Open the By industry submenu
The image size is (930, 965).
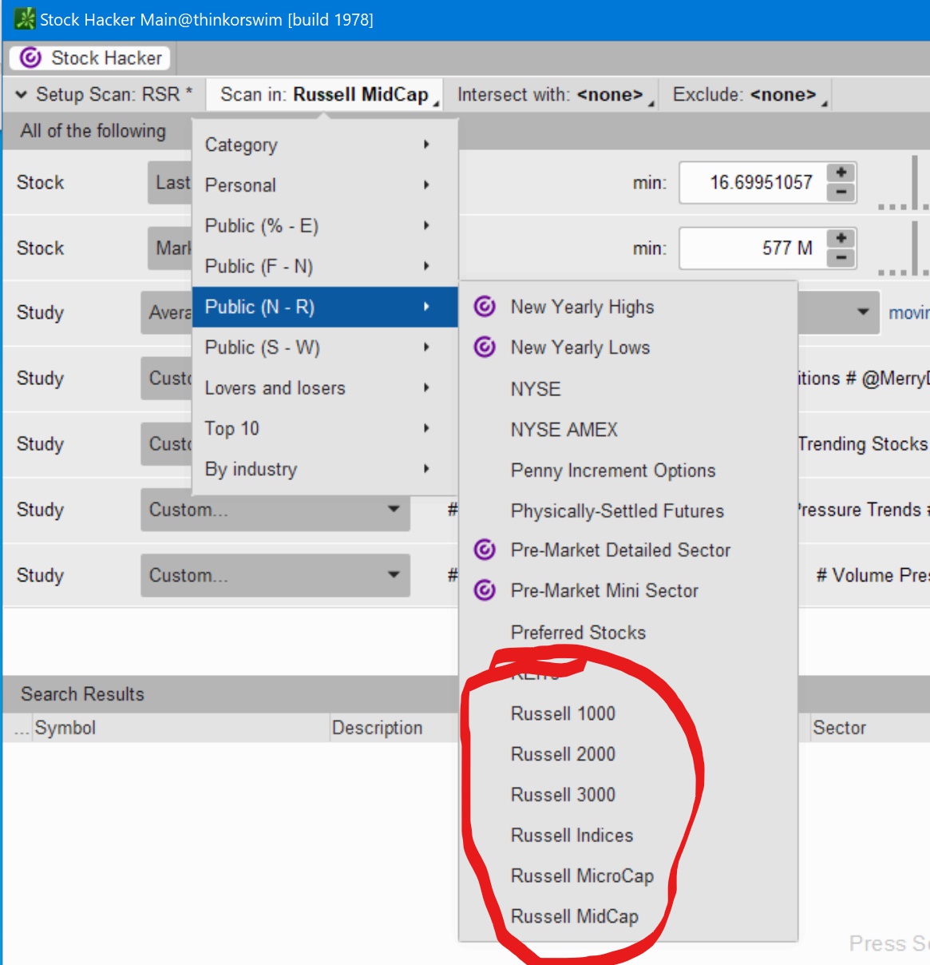coord(325,469)
